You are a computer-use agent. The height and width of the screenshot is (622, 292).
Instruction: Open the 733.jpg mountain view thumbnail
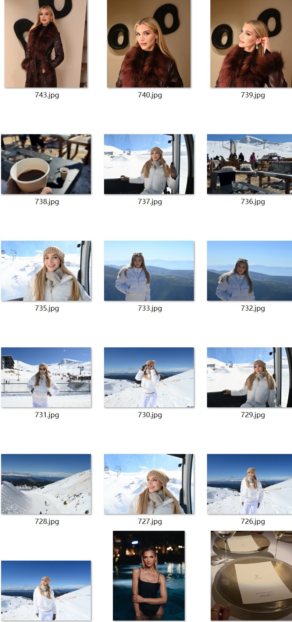click(149, 271)
